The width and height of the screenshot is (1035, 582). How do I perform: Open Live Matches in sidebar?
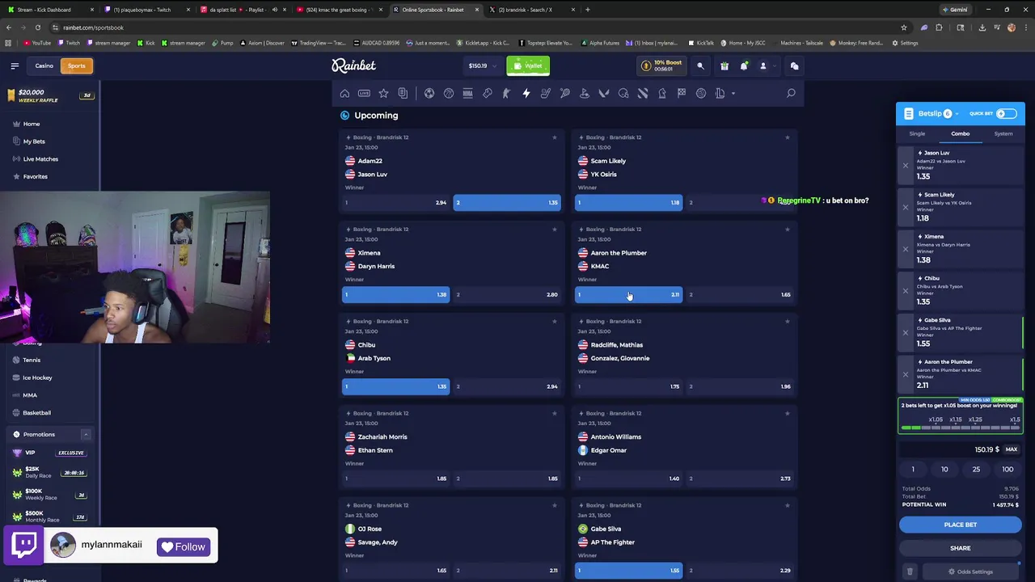[x=40, y=159]
